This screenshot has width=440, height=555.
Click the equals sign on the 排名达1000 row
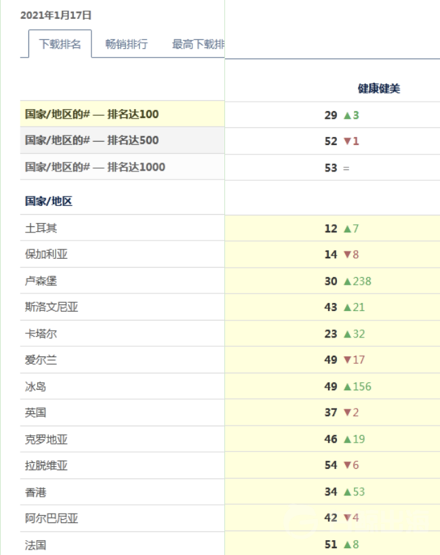348,167
